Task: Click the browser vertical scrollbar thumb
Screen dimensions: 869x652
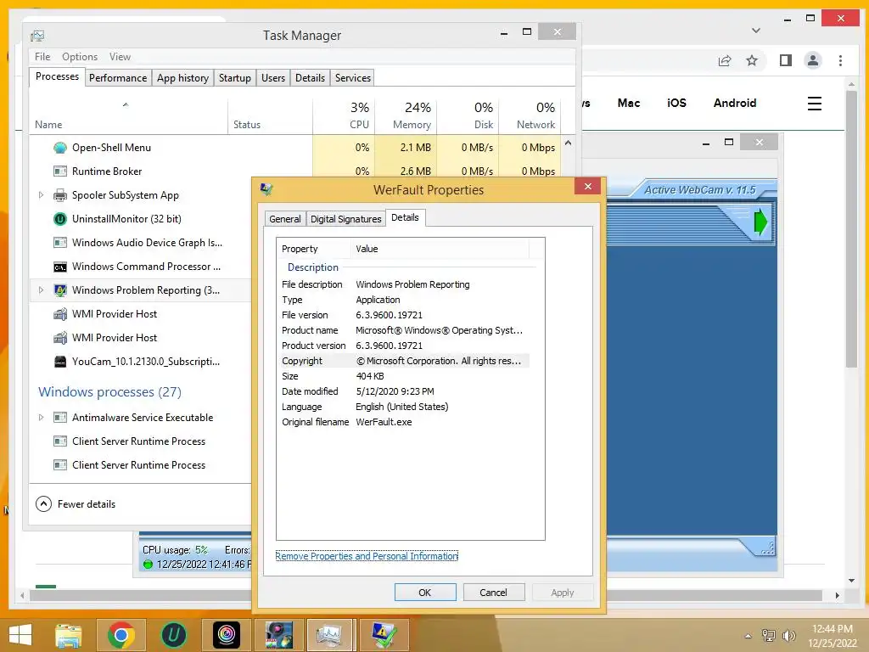Action: point(851,228)
